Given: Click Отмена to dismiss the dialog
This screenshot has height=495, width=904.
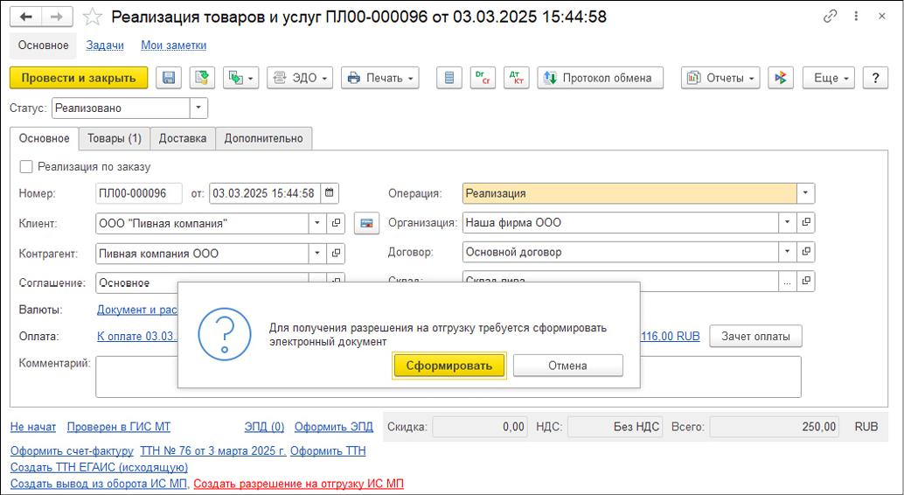Looking at the screenshot, I should click(x=567, y=366).
